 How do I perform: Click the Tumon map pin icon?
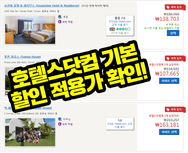[x=60, y=17]
